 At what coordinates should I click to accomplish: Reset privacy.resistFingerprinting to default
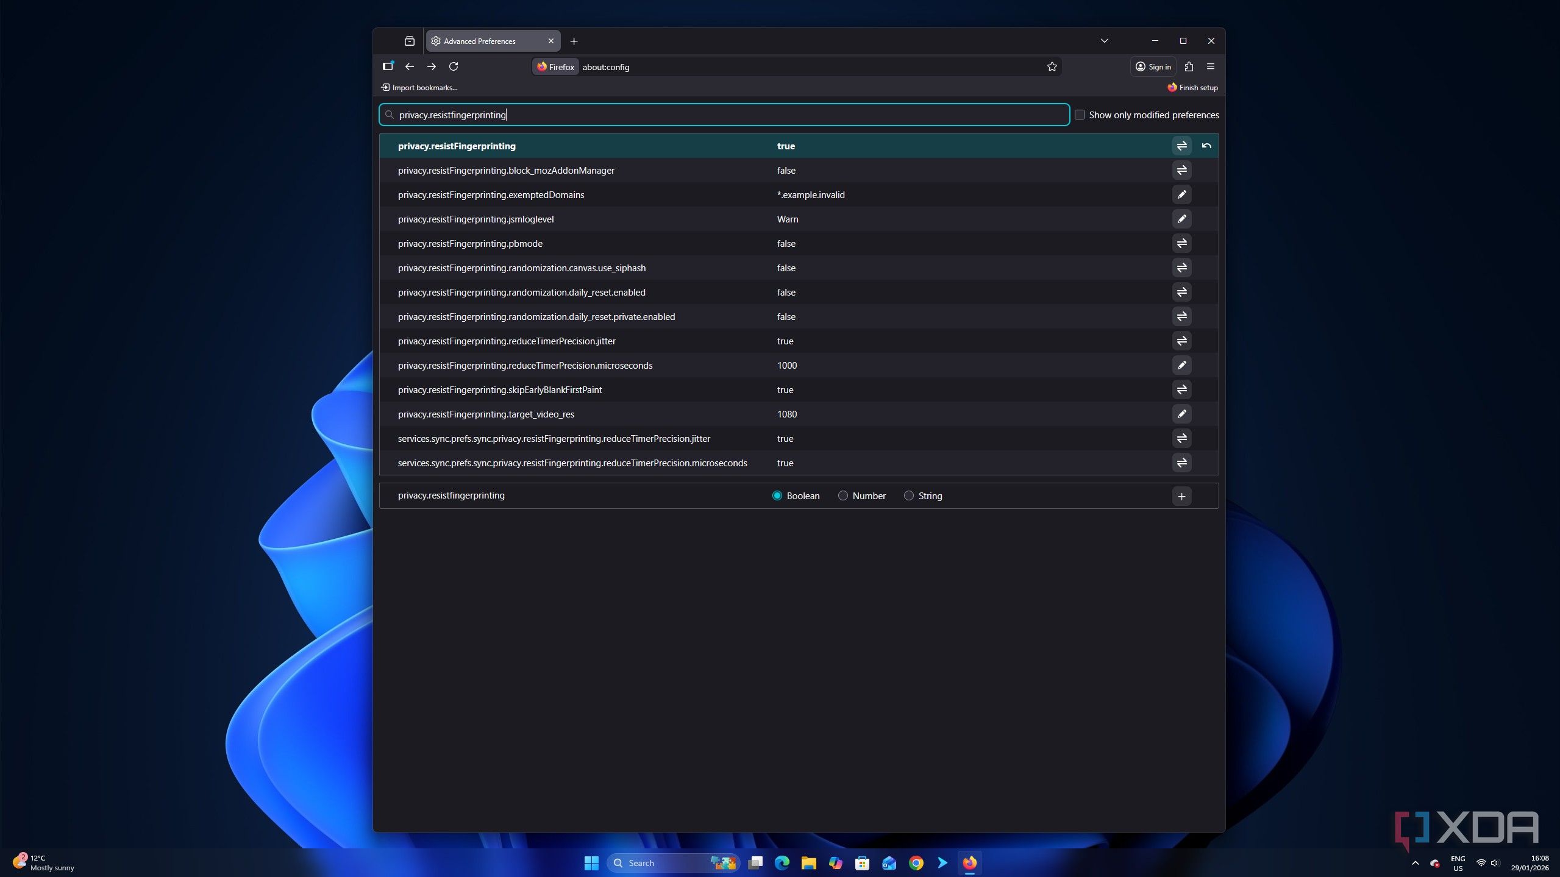pos(1206,146)
